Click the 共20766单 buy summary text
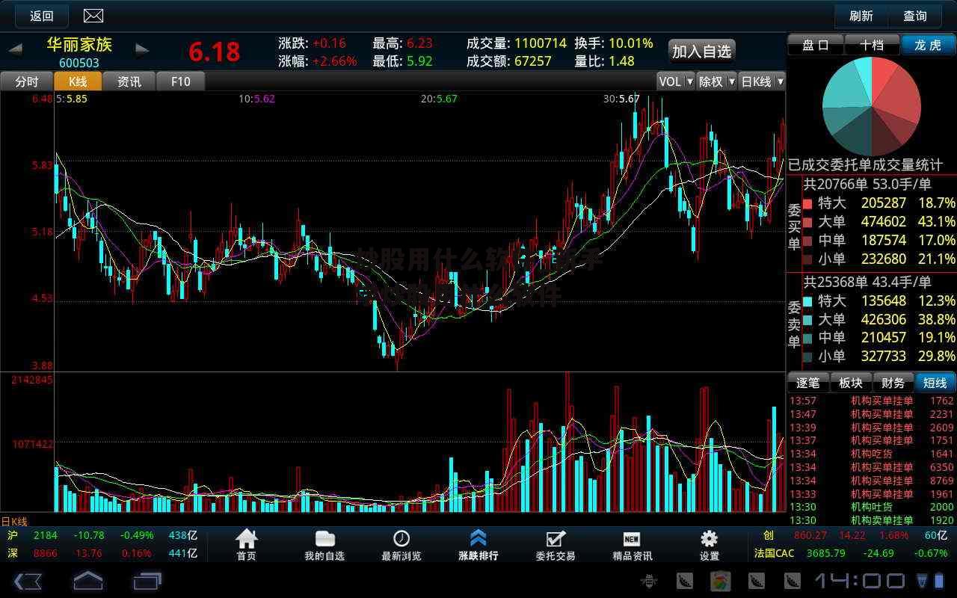Screen dimensions: 957x598 867,184
